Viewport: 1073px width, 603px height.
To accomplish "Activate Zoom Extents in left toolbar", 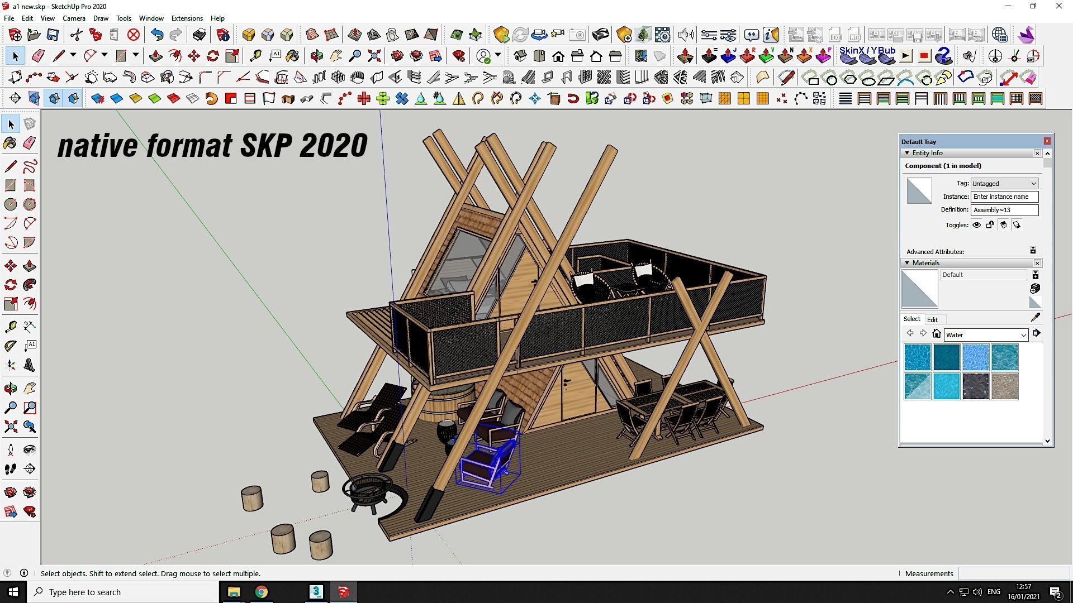I will pos(10,427).
